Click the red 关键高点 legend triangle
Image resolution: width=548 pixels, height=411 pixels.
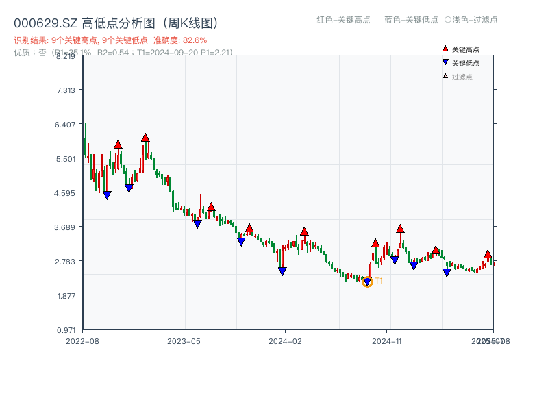445,49
